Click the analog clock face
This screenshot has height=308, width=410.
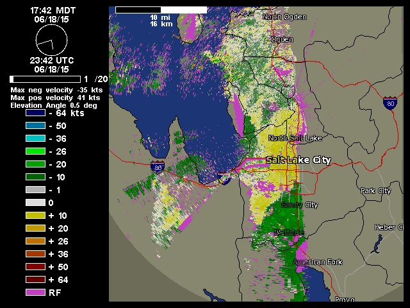click(x=51, y=40)
